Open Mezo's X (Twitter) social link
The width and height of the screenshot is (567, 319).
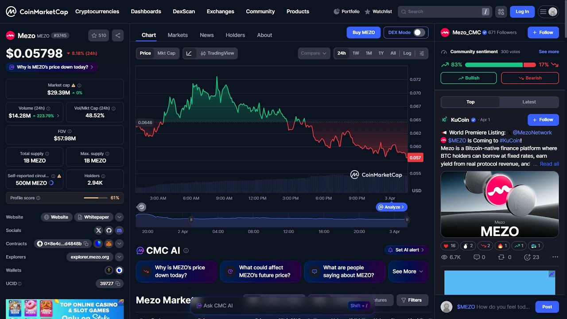[x=99, y=230]
